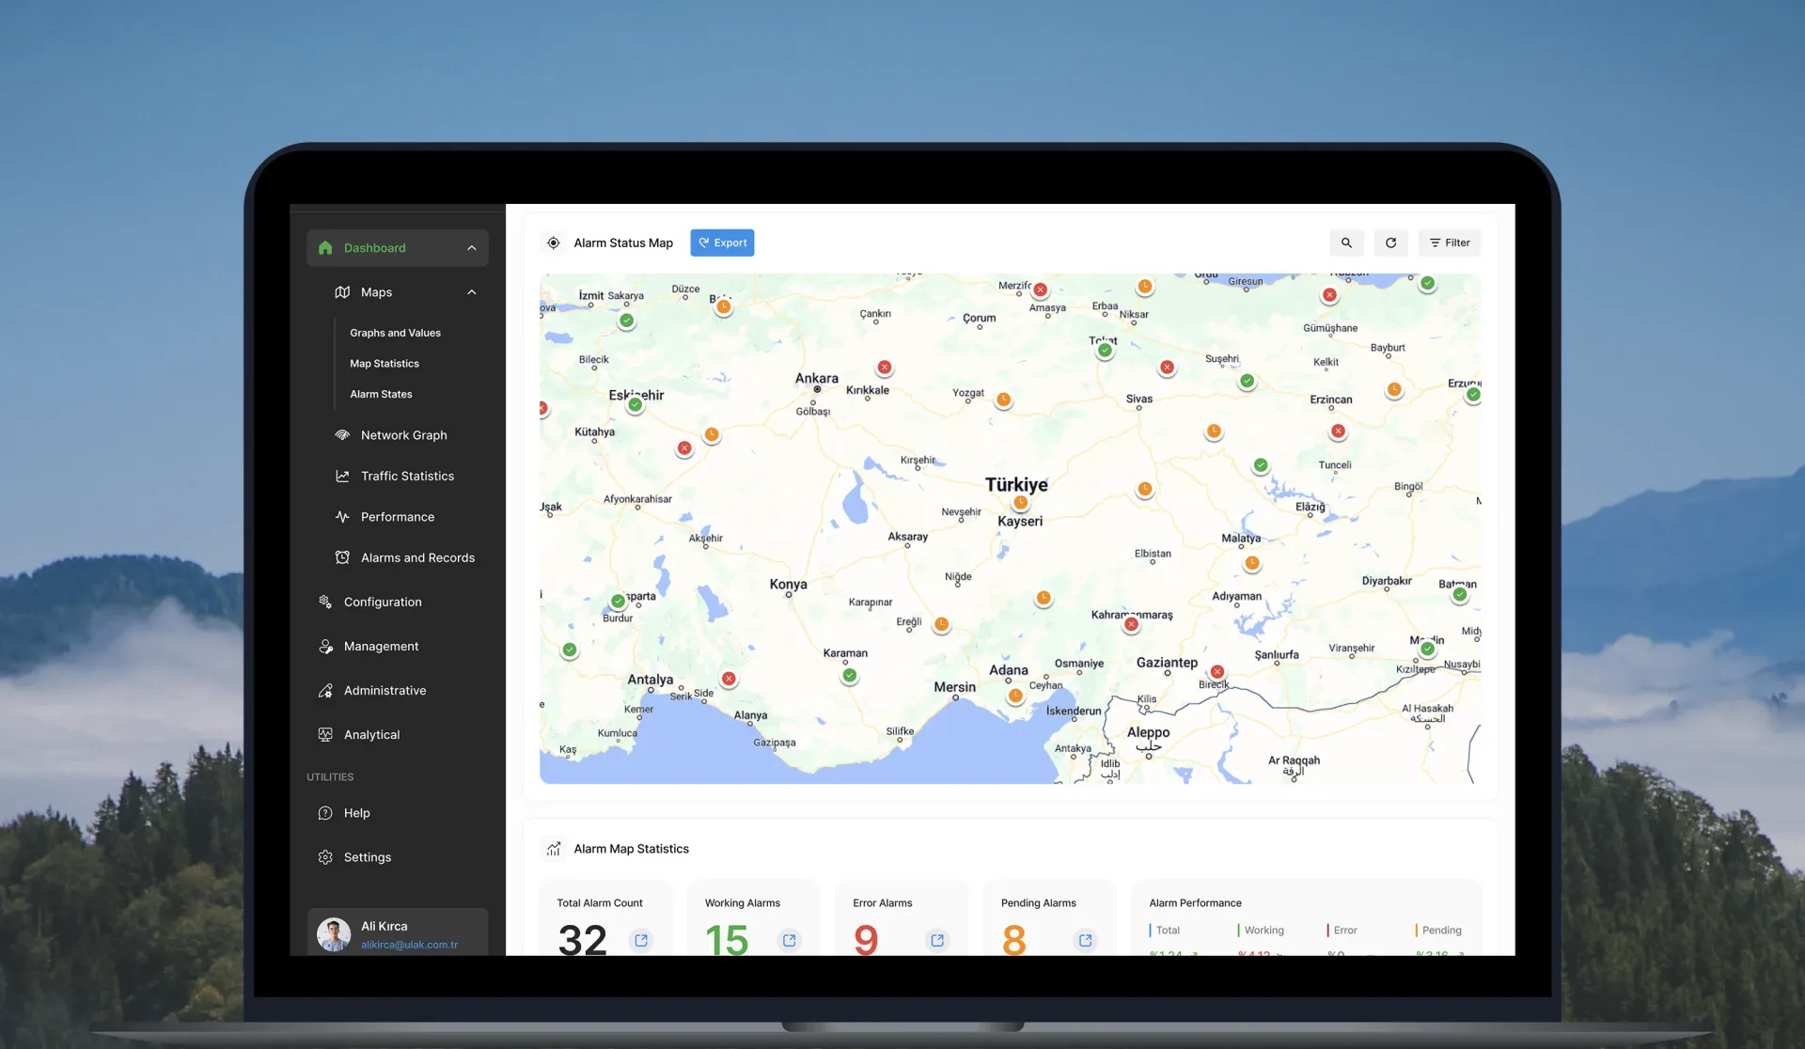Click the orange marker east of Kütahya
The width and height of the screenshot is (1805, 1049).
(712, 434)
